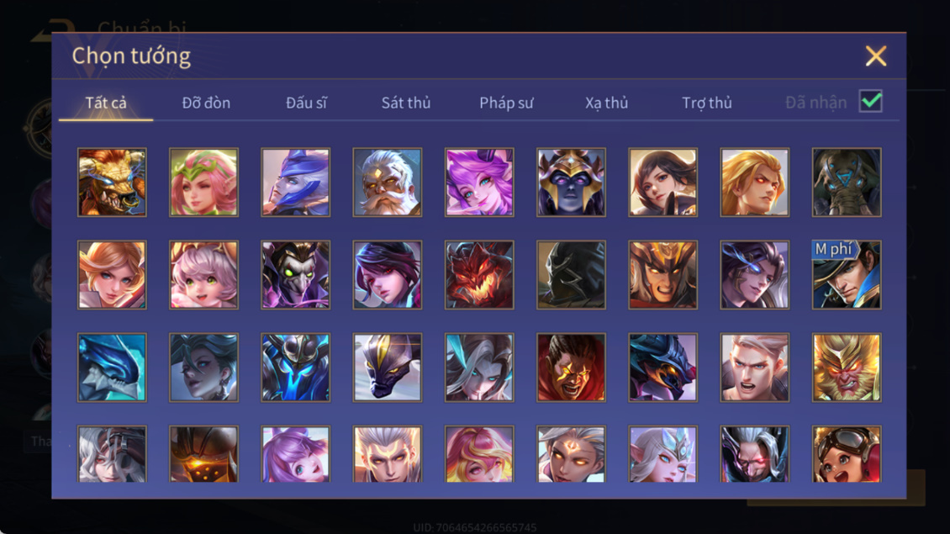Image resolution: width=950 pixels, height=534 pixels.
Task: Choose the dark hooded shadow hero portrait
Action: [571, 275]
